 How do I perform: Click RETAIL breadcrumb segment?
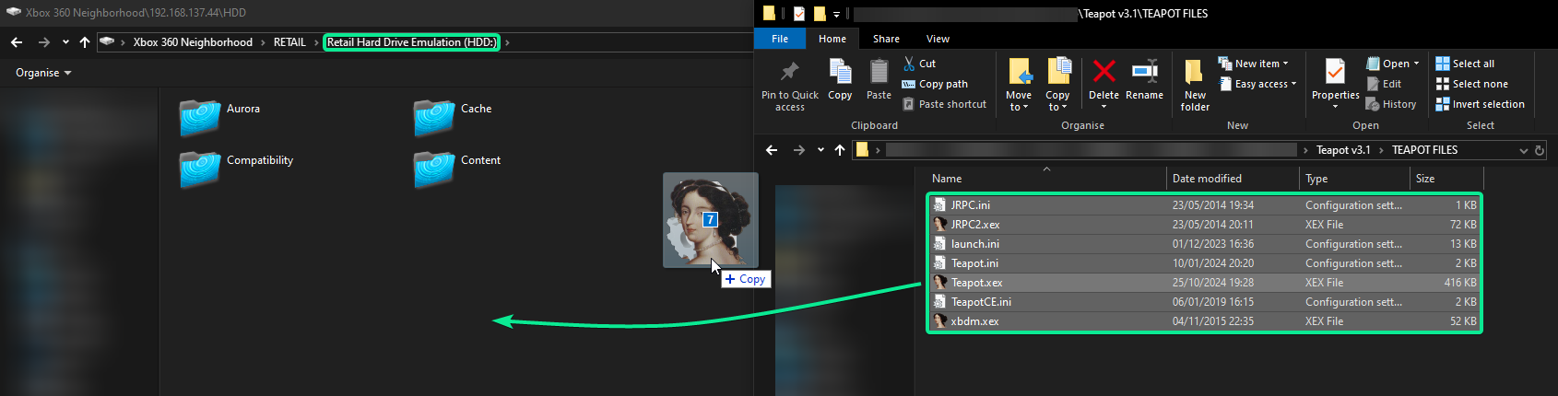tap(289, 42)
